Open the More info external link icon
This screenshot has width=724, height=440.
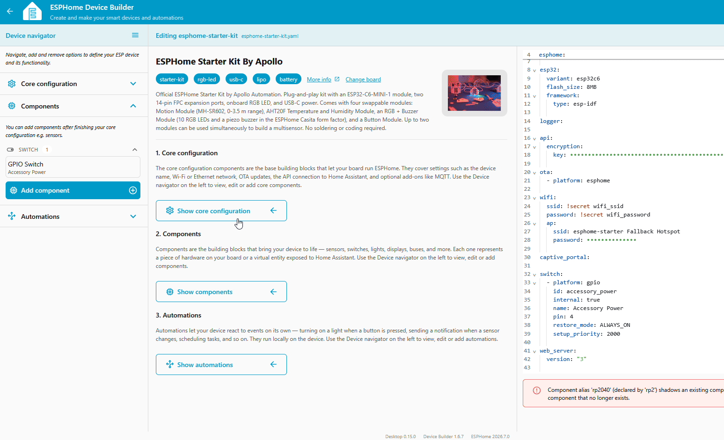coord(337,79)
